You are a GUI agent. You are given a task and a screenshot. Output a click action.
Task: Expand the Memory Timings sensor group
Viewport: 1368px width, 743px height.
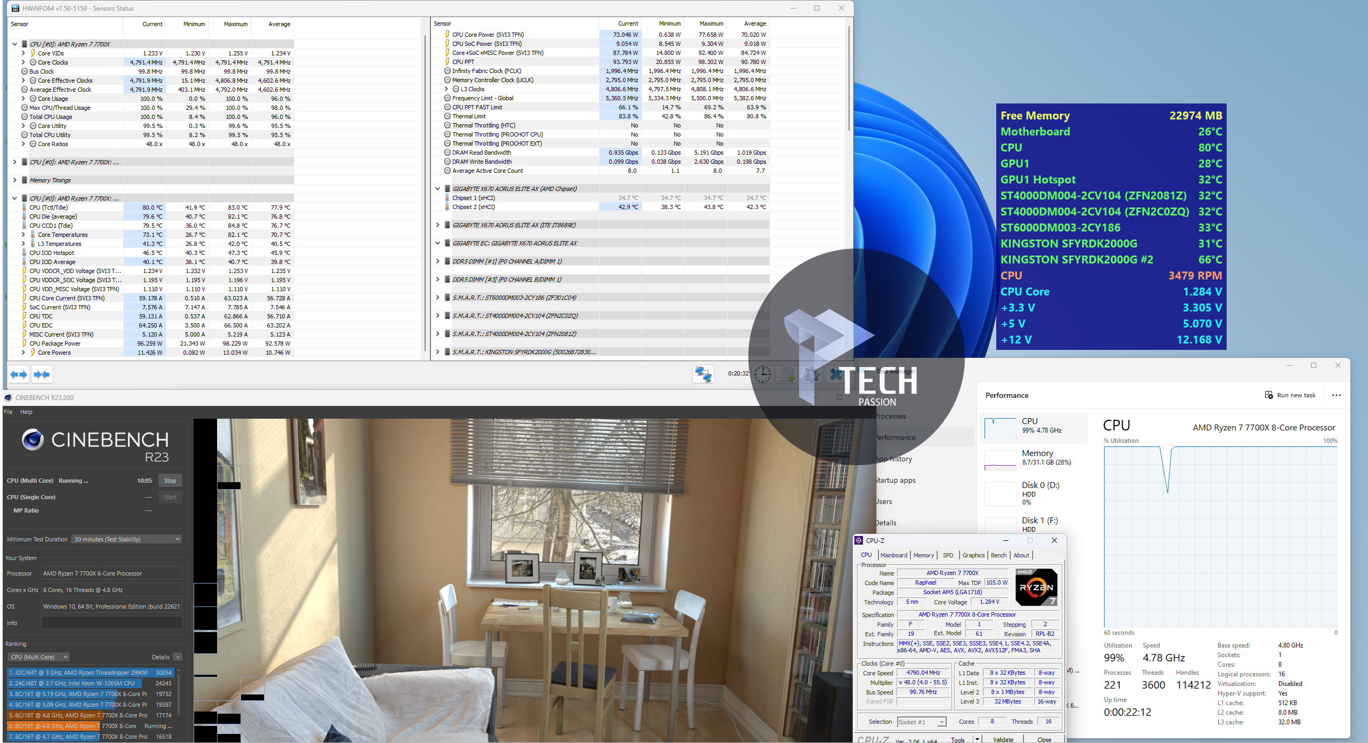coord(14,180)
